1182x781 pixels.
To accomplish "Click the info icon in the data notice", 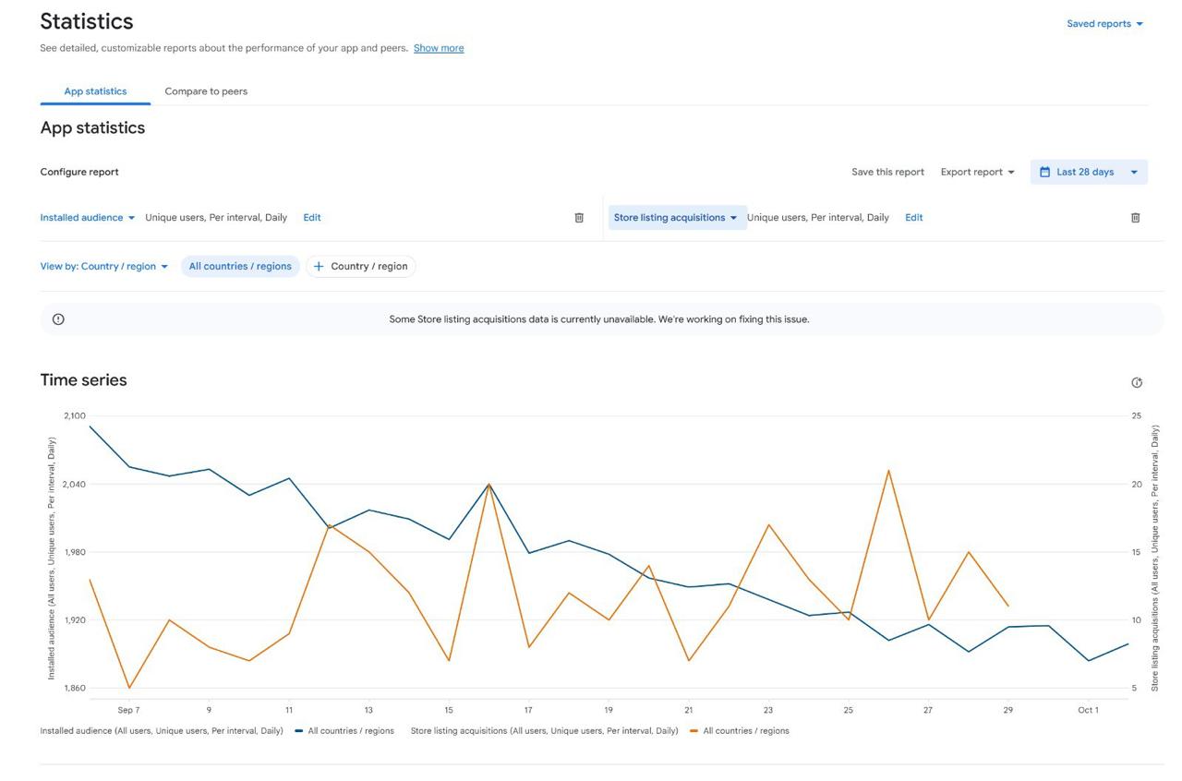I will click(x=58, y=319).
